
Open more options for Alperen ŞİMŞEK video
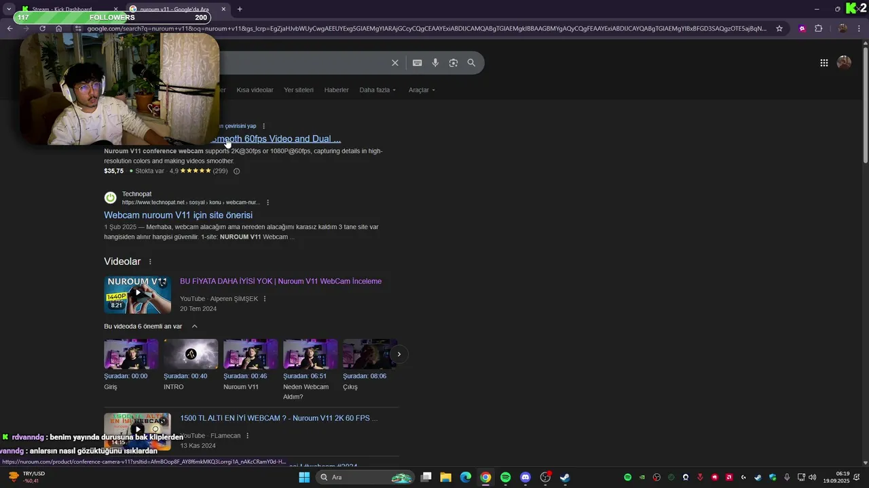265,299
